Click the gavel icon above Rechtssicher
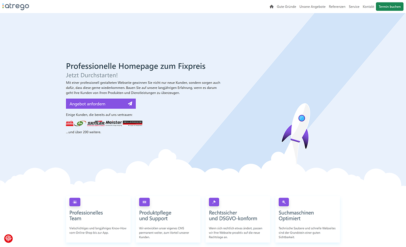This screenshot has height=247, width=406. coord(214,202)
